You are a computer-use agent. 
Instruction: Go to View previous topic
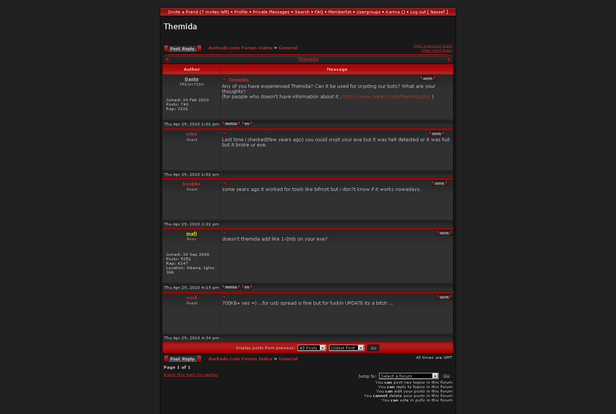click(433, 46)
